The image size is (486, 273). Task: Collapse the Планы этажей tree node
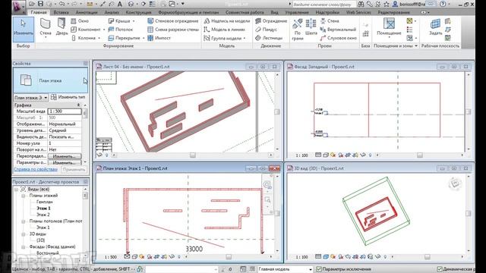(24, 196)
